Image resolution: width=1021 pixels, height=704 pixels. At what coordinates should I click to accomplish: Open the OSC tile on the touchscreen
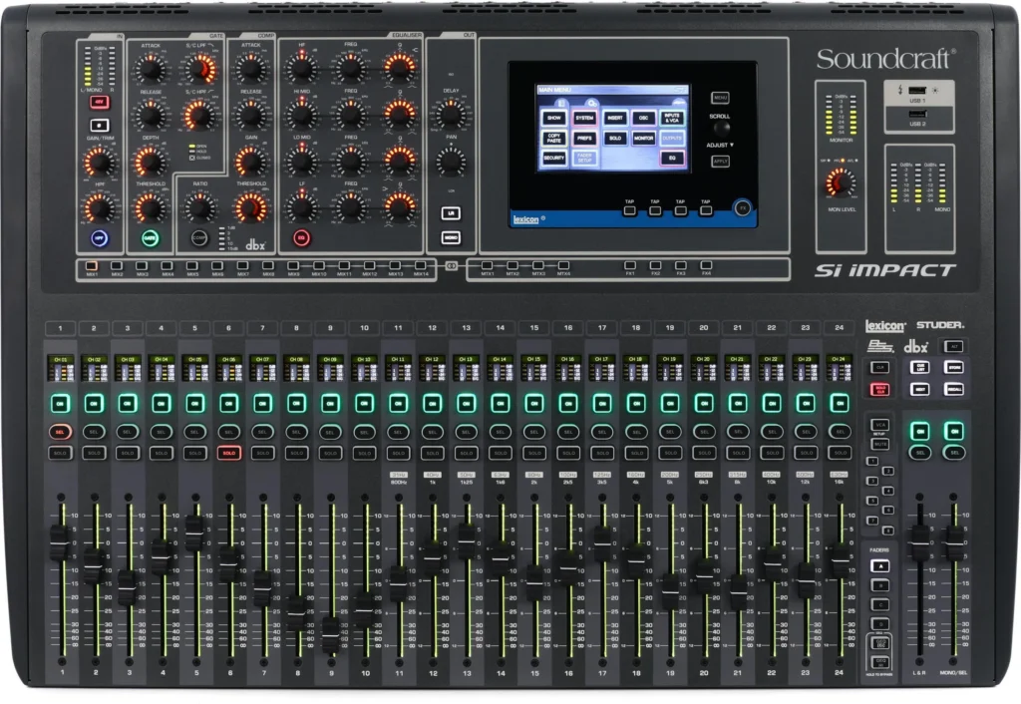644,118
